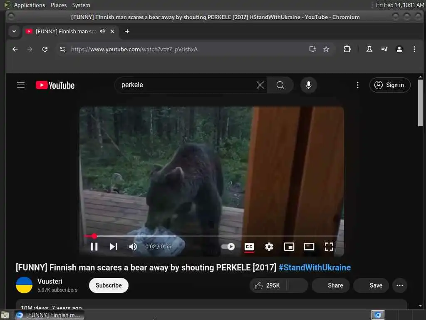Open video settings gear

tap(269, 247)
